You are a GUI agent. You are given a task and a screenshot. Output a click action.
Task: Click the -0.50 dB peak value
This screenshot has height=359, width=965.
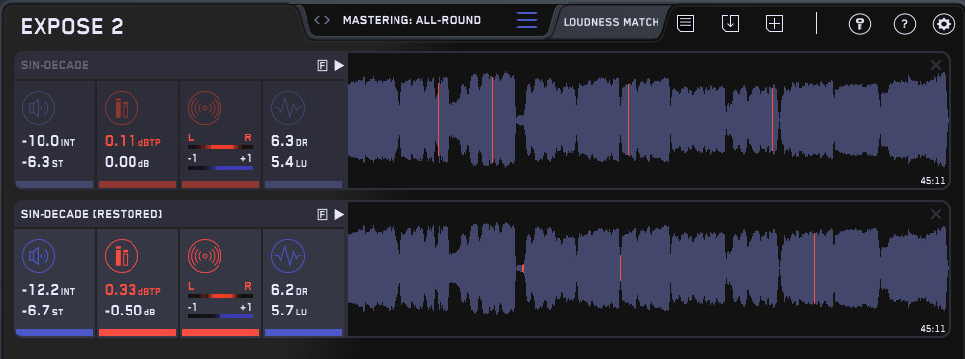point(130,312)
